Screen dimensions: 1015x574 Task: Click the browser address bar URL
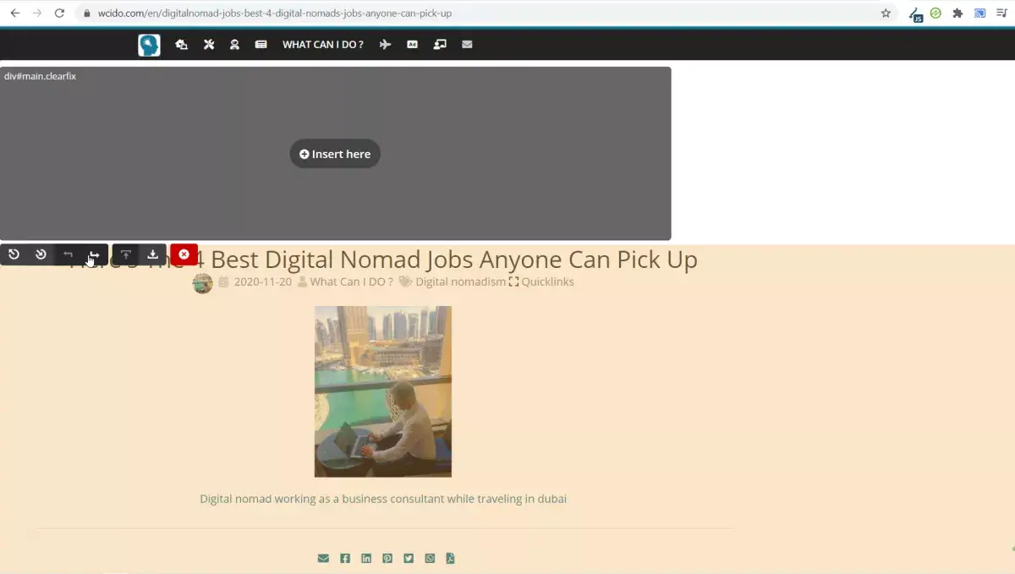tap(275, 14)
